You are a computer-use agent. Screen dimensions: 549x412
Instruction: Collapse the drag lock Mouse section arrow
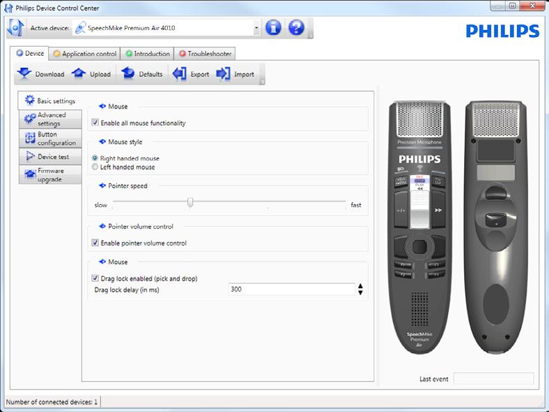coord(102,261)
